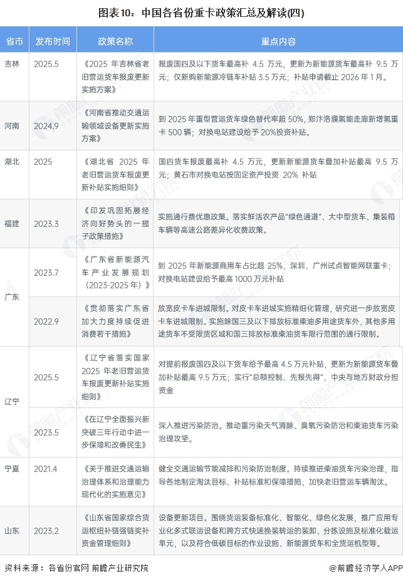This screenshot has height=581, width=403.
Task: Select the 政策名称 column header
Action: [115, 41]
